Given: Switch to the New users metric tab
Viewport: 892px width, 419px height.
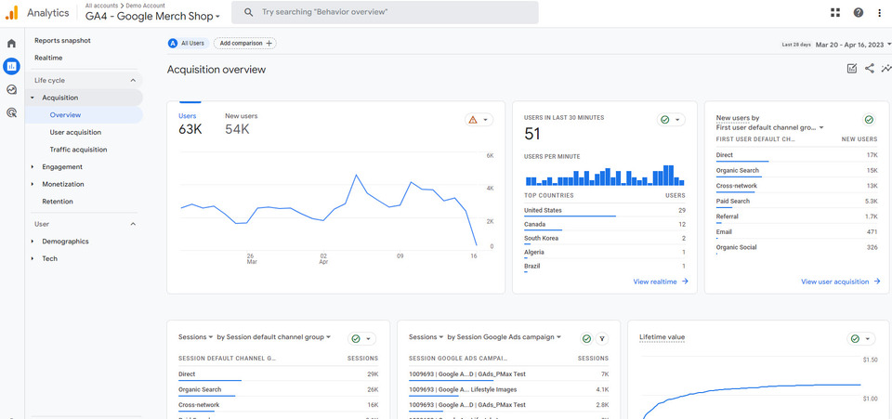Looking at the screenshot, I should click(241, 124).
